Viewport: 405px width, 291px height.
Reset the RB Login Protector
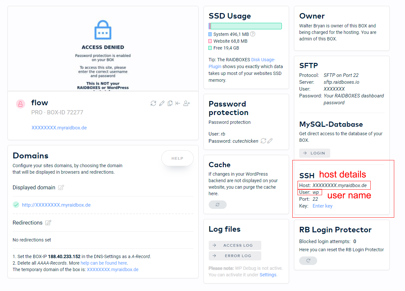coord(308,261)
